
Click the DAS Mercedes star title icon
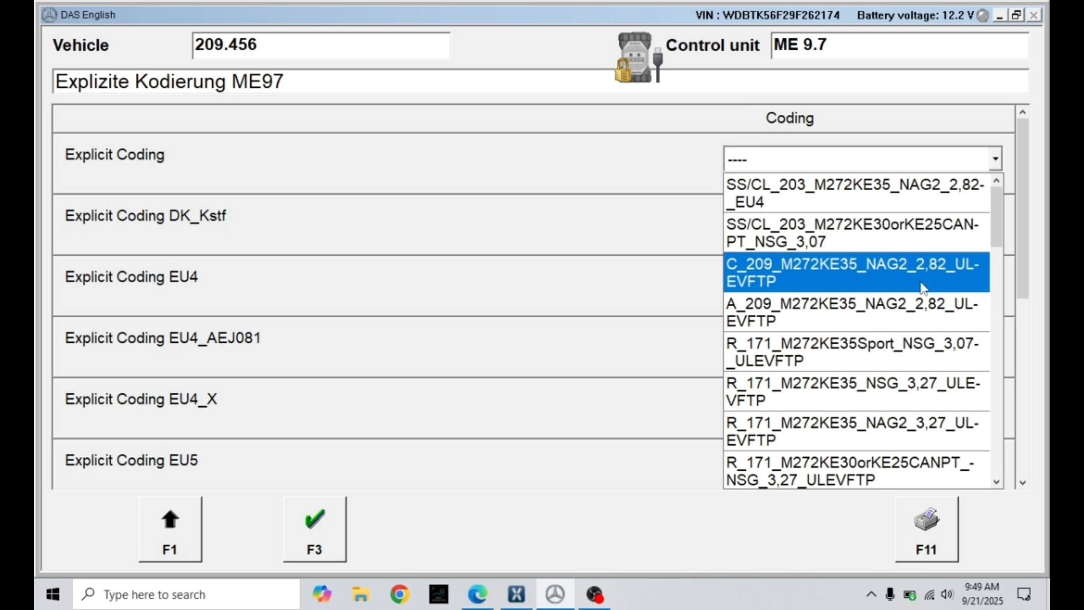point(49,15)
